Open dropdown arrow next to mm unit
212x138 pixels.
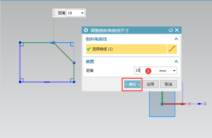(175, 71)
